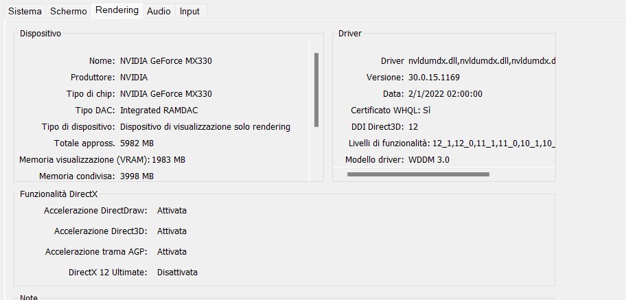Click the Driver horizontal scrollbar thumb
The image size is (626, 300).
tap(418, 174)
